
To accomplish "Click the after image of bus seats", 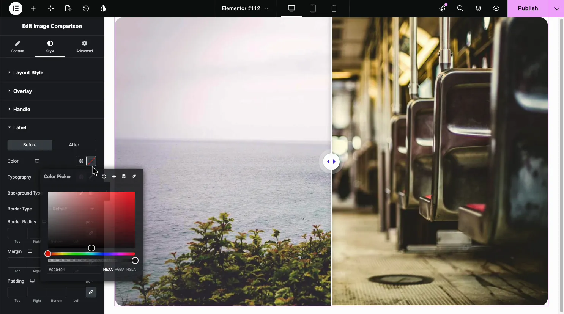I will tap(440, 162).
